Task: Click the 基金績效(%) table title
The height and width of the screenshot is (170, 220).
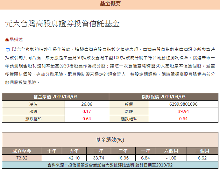Action: 110,140
